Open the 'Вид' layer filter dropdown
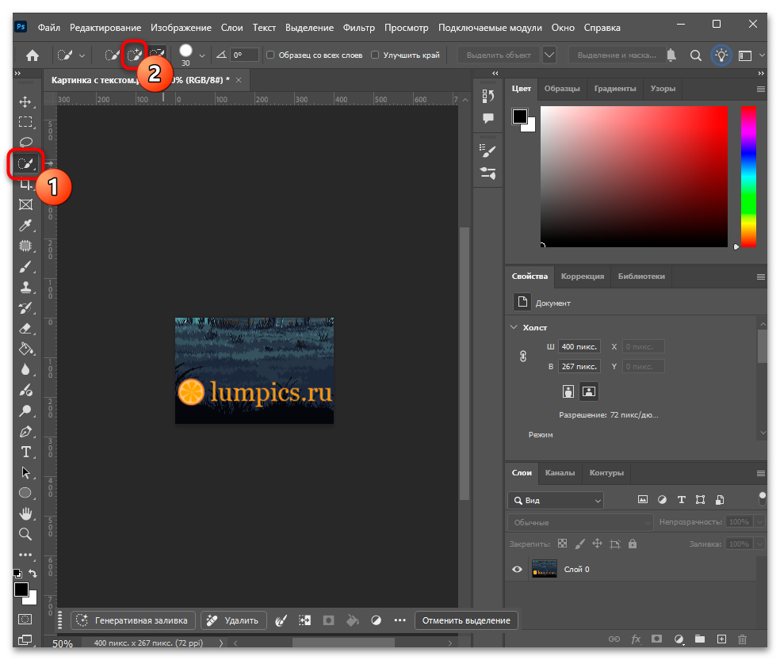 click(556, 500)
